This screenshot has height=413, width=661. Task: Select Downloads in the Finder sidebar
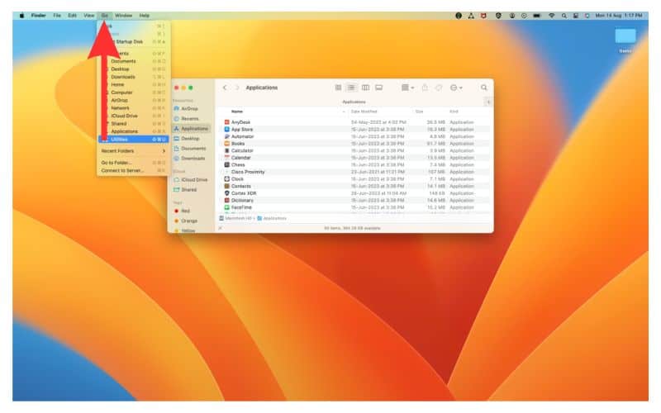point(193,158)
